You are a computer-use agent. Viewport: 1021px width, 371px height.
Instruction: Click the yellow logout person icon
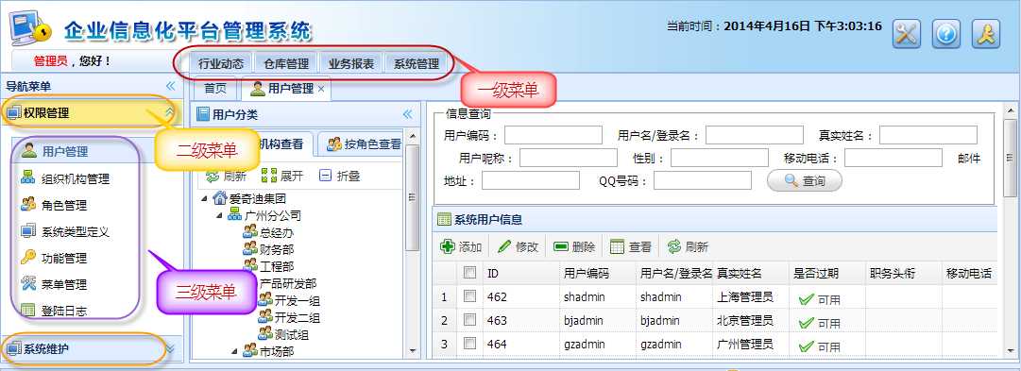coord(986,34)
